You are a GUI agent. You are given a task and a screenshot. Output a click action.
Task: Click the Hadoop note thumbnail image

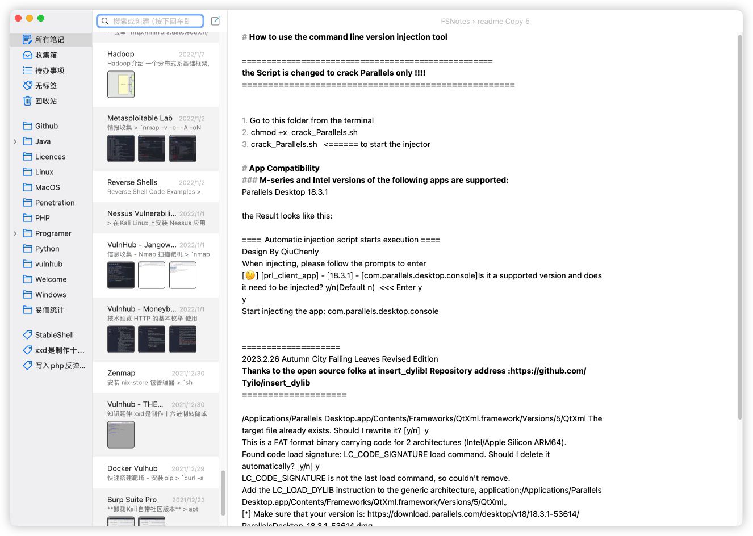click(x=121, y=85)
